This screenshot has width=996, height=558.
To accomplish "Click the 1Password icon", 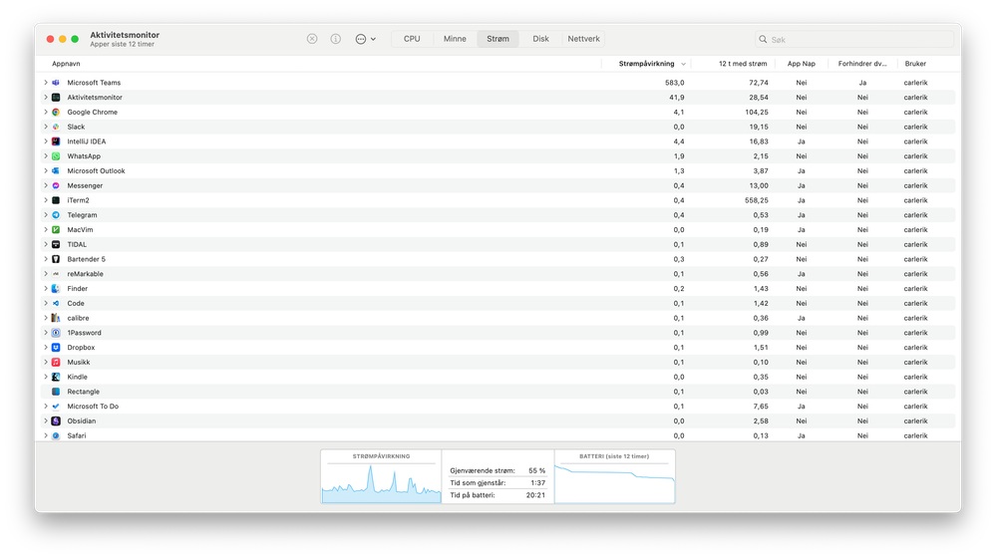I will [x=56, y=333].
